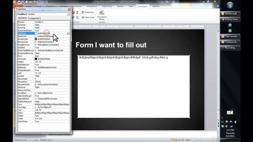Click View Code in the ribbon
This screenshot has width=253, height=142.
pyautogui.click(x=88, y=17)
